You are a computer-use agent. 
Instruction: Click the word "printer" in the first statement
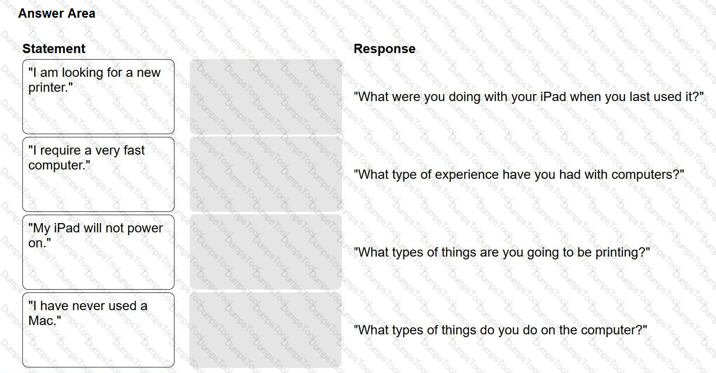[x=49, y=88]
